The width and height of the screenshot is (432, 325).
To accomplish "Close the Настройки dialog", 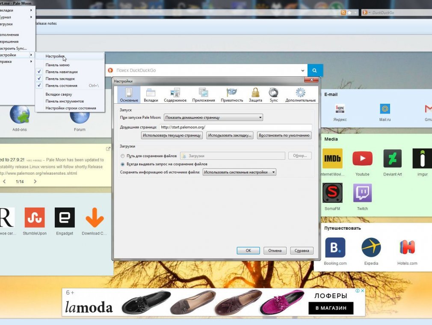I will click(x=311, y=80).
